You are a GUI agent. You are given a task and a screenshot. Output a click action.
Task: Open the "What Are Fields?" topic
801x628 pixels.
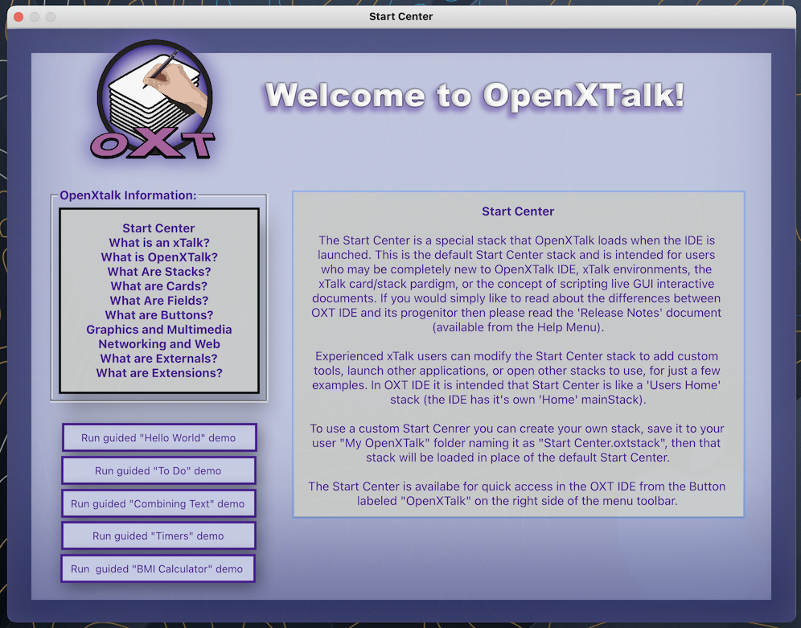[x=159, y=300]
